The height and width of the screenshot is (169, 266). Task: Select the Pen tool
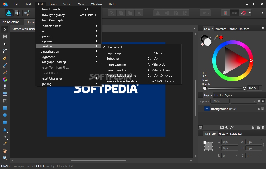point(5,58)
